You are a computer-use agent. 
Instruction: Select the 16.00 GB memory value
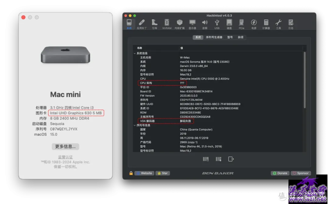click(186, 70)
